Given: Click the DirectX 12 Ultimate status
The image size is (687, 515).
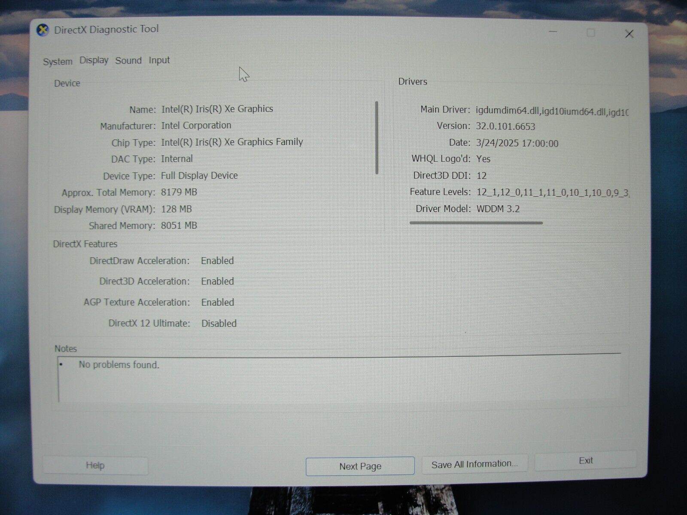Looking at the screenshot, I should point(219,323).
